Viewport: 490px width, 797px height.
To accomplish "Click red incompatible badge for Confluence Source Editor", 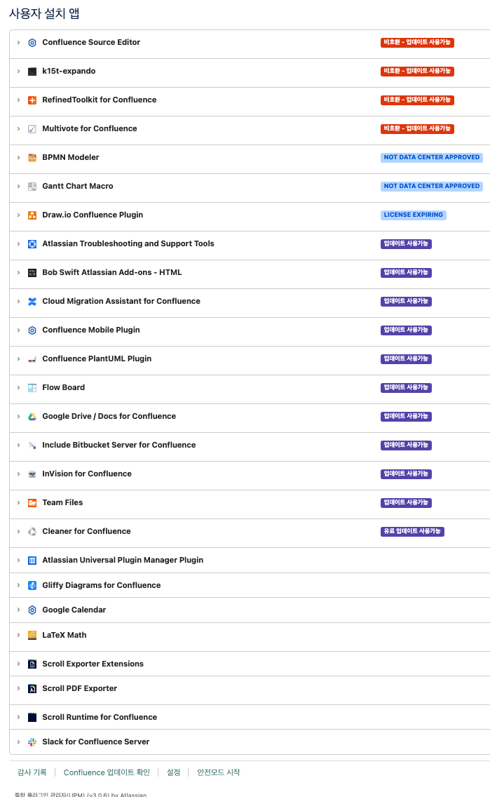I will pos(417,43).
